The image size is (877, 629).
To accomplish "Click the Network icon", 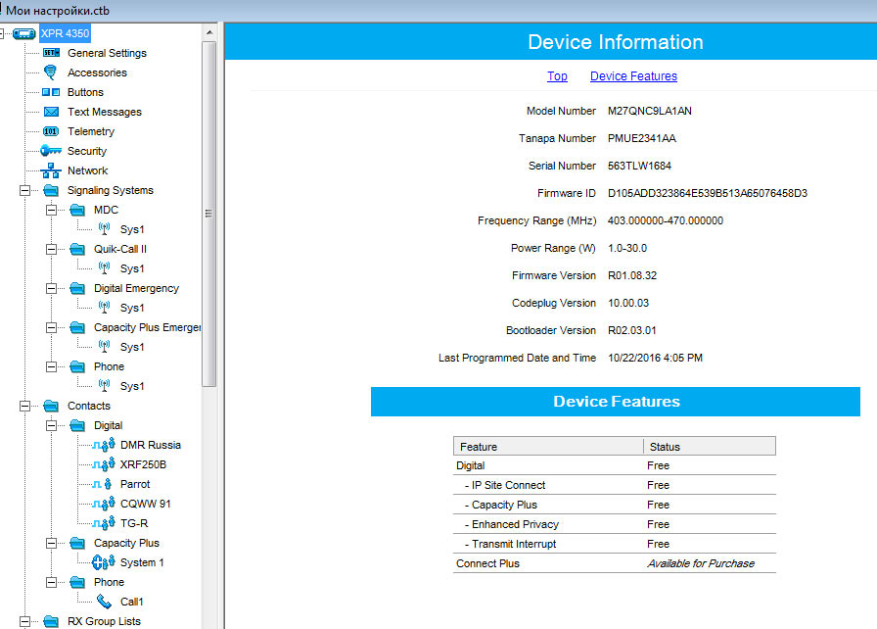I will pyautogui.click(x=51, y=170).
